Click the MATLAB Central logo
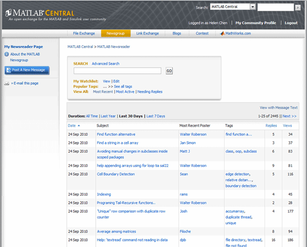This screenshot has height=247, width=307. pos(41,12)
